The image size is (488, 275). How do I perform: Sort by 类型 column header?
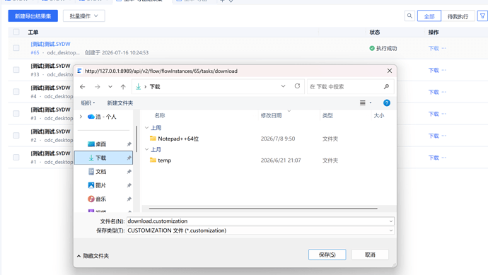[x=327, y=115]
